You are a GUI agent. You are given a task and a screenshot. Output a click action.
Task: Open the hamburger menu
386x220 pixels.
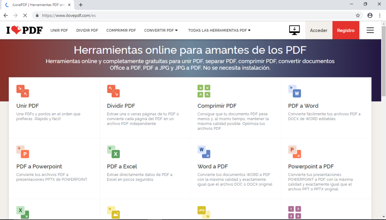coord(370,30)
